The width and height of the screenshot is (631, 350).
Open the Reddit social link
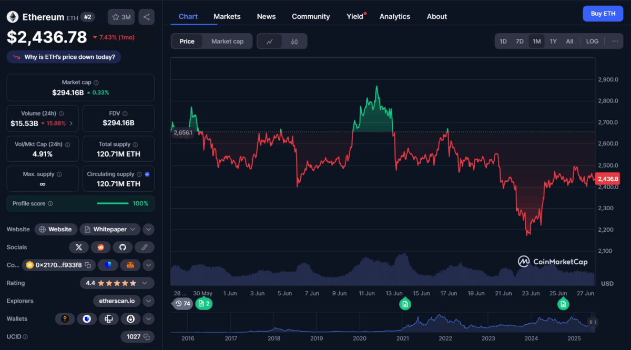[x=100, y=247]
